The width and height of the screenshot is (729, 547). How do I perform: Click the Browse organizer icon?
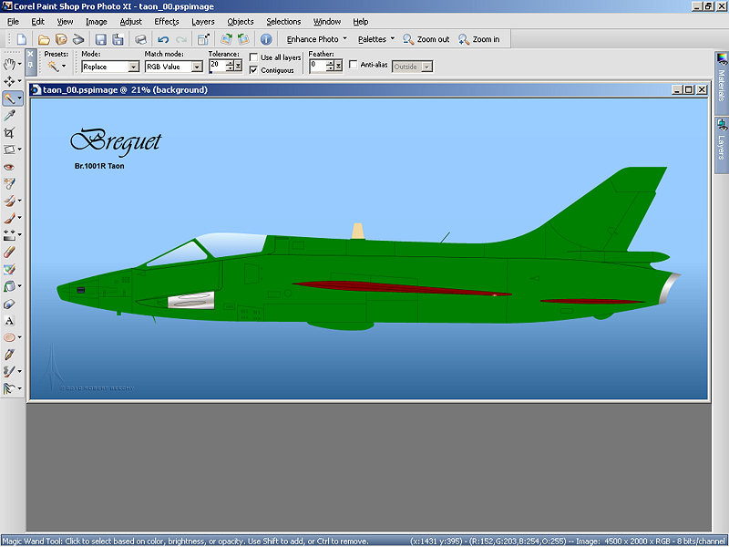[61, 39]
